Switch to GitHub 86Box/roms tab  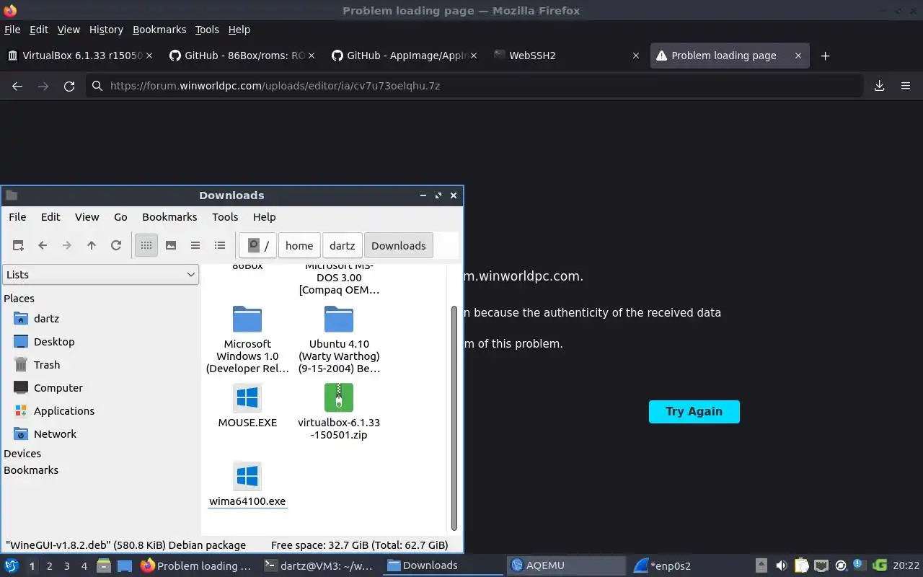tap(242, 56)
